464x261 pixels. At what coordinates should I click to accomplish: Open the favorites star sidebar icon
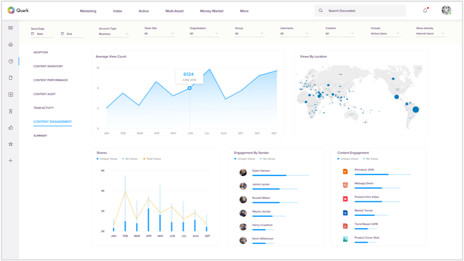click(x=11, y=144)
